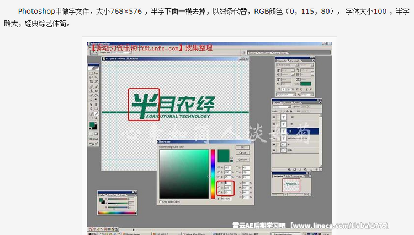Select the Magic Wand tool

pyautogui.click(x=96, y=78)
